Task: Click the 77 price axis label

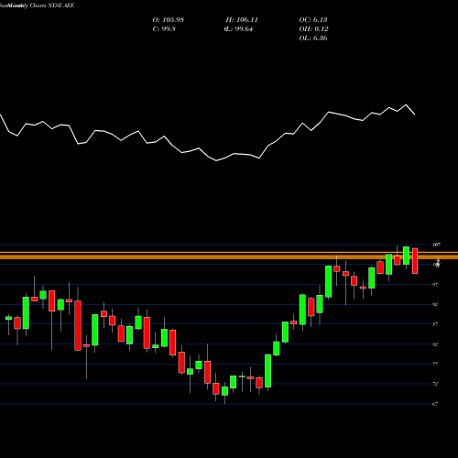Action: tap(435, 364)
